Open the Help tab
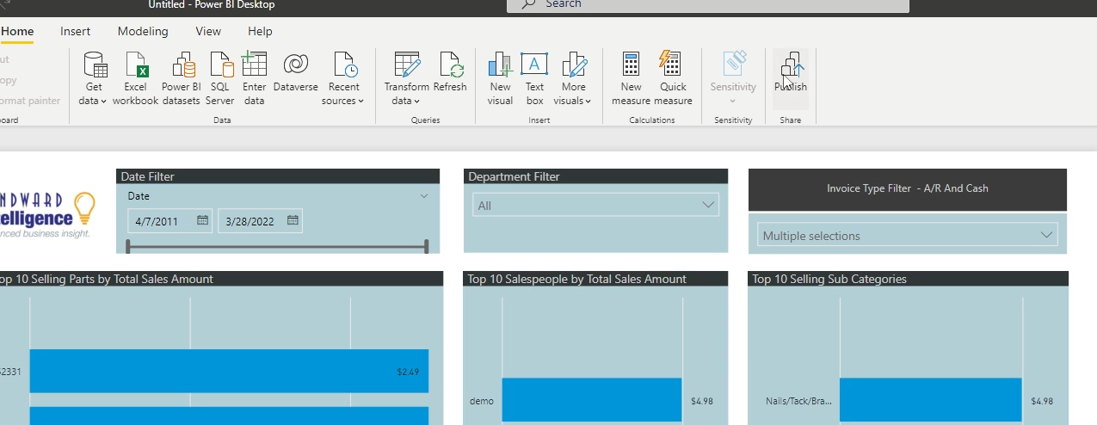The height and width of the screenshot is (425, 1097). [x=260, y=32]
